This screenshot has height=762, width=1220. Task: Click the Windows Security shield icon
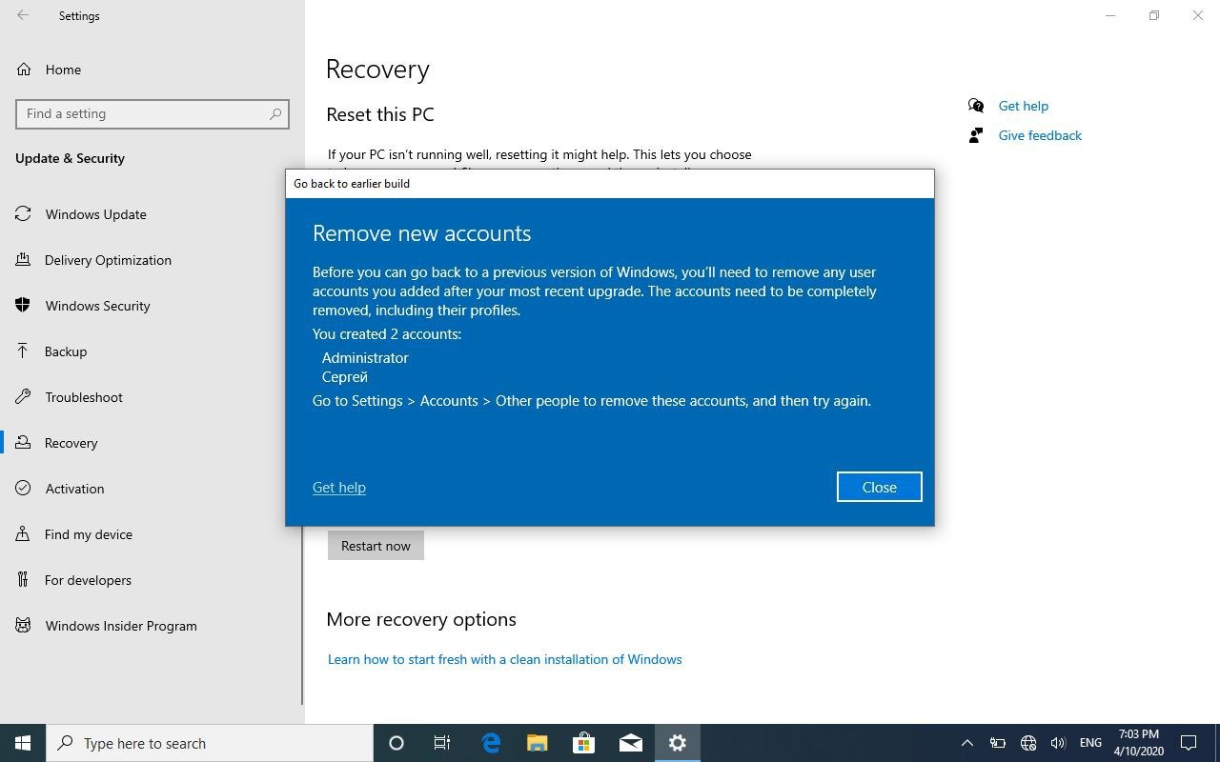[x=23, y=306]
